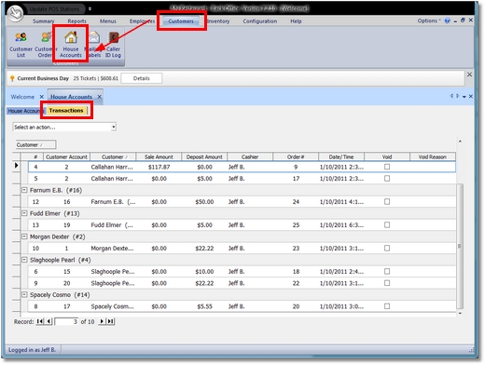Open the Customer Orders icon
Viewport: 485px width, 365px height.
pos(45,45)
